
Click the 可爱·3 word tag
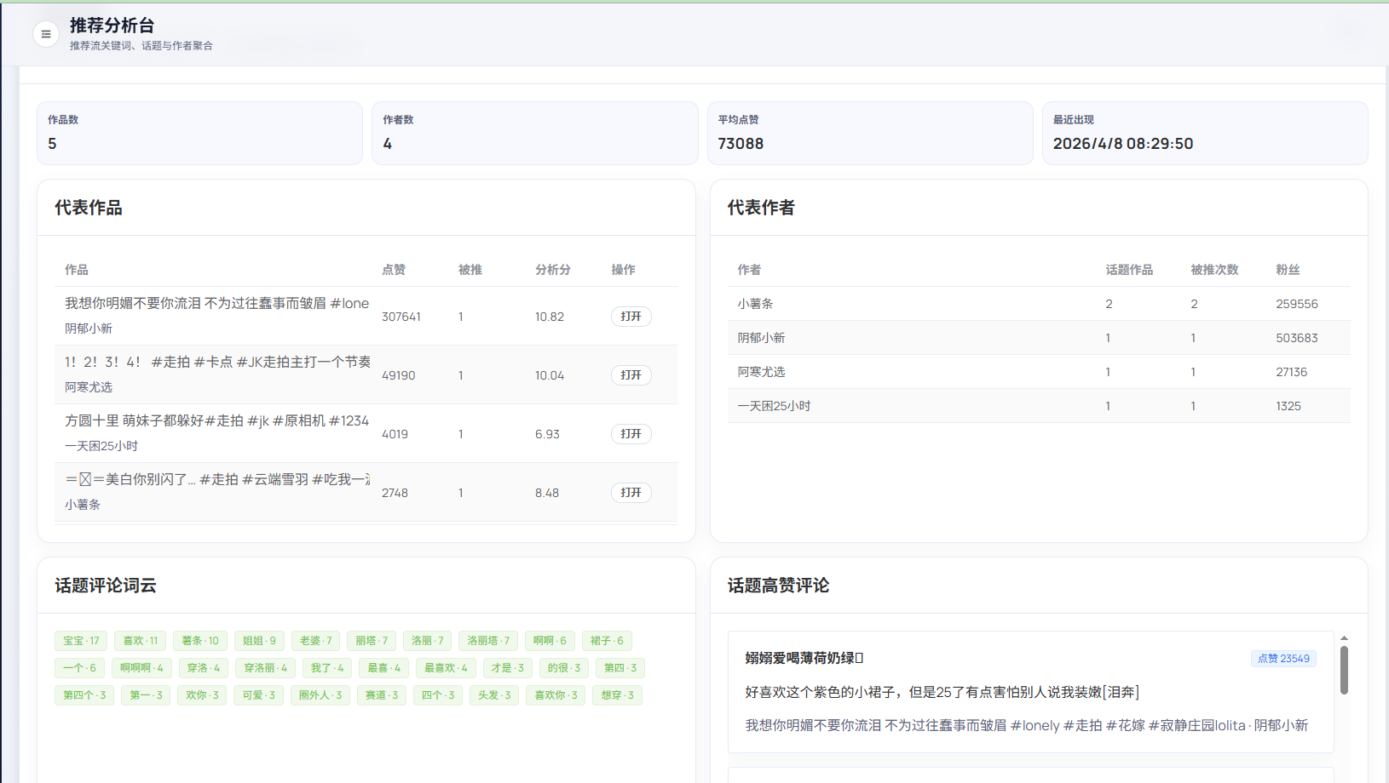pos(258,695)
